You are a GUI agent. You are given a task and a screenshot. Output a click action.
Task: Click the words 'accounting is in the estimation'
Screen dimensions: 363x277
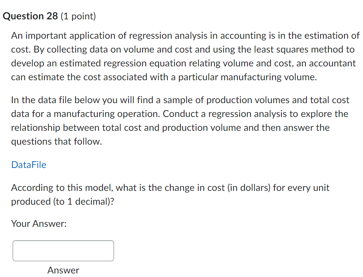[261, 36]
